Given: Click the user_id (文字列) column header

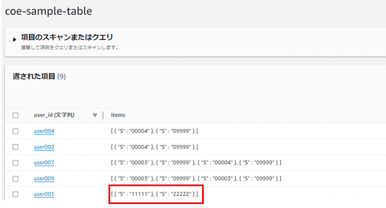Looking at the screenshot, I should (x=54, y=115).
